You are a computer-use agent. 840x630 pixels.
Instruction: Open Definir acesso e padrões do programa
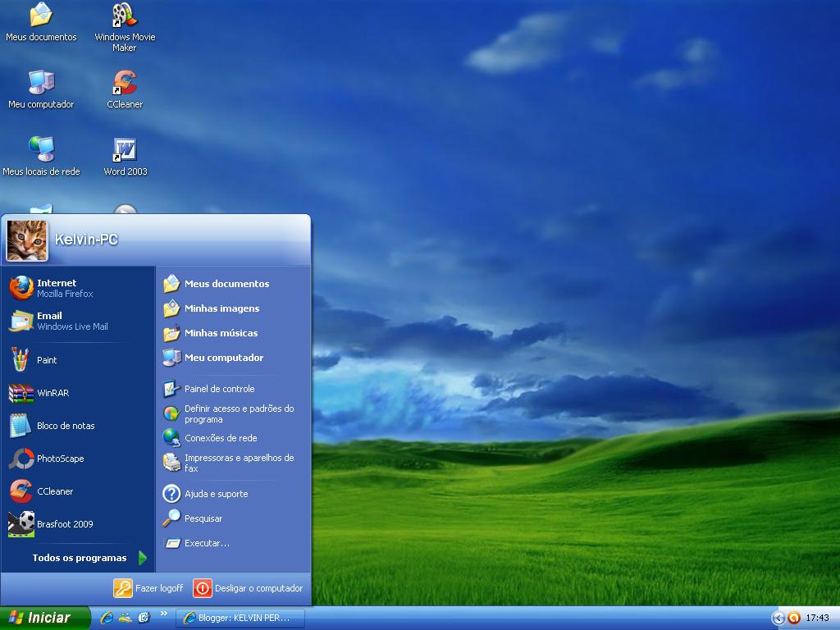[234, 413]
